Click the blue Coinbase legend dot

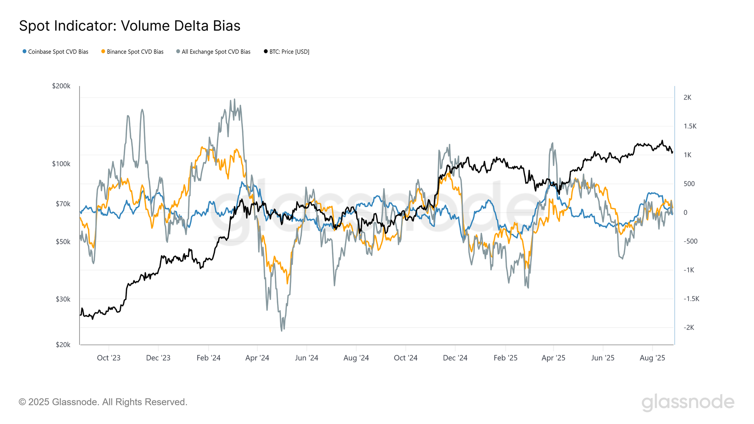[25, 51]
